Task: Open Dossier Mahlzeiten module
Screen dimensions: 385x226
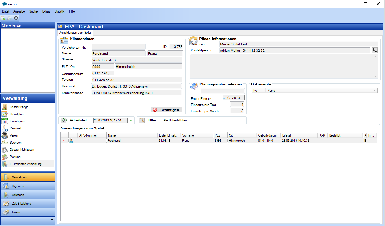Action: pyautogui.click(x=22, y=150)
